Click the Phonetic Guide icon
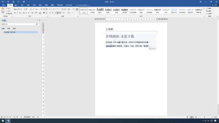219x123 pixels. [44, 9]
